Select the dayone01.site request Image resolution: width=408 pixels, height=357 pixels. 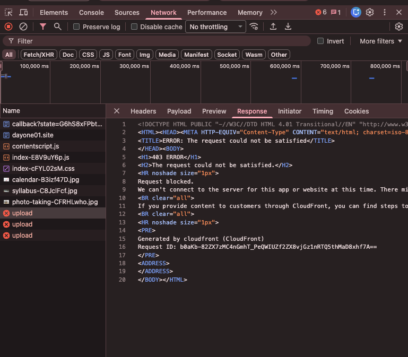33,135
